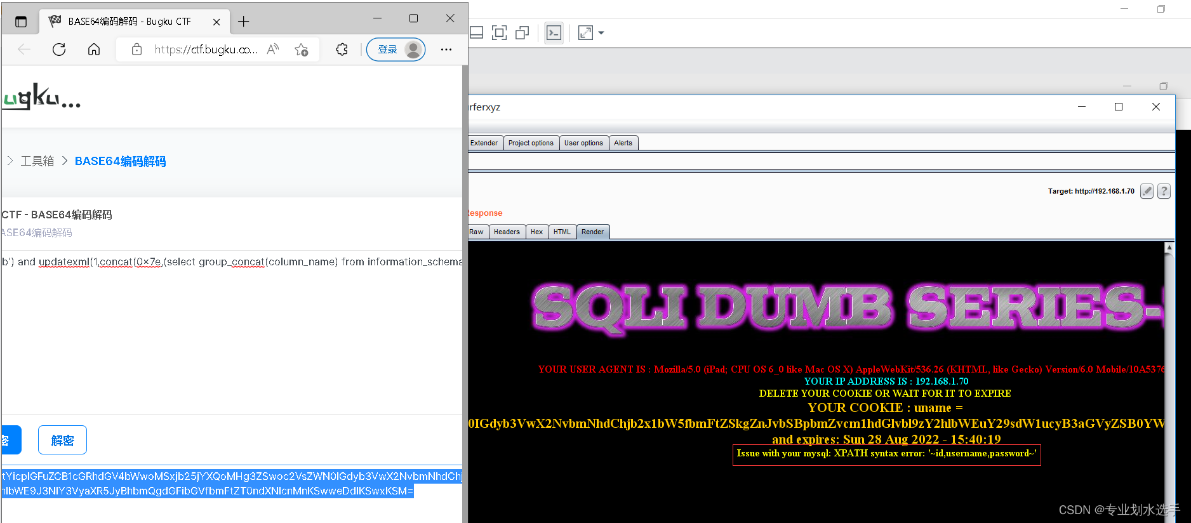Click the YOUR COOKIE uname text

[x=885, y=407]
